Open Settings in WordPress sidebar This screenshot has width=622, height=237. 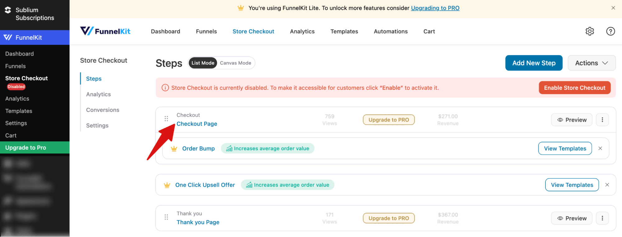16,123
